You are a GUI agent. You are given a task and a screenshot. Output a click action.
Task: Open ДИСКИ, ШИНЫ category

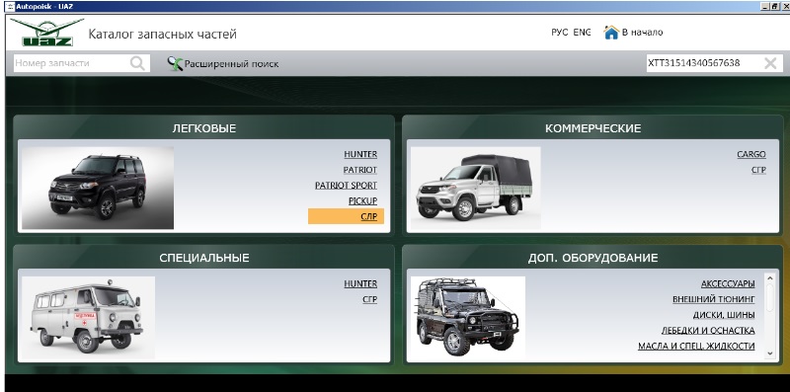point(724,315)
